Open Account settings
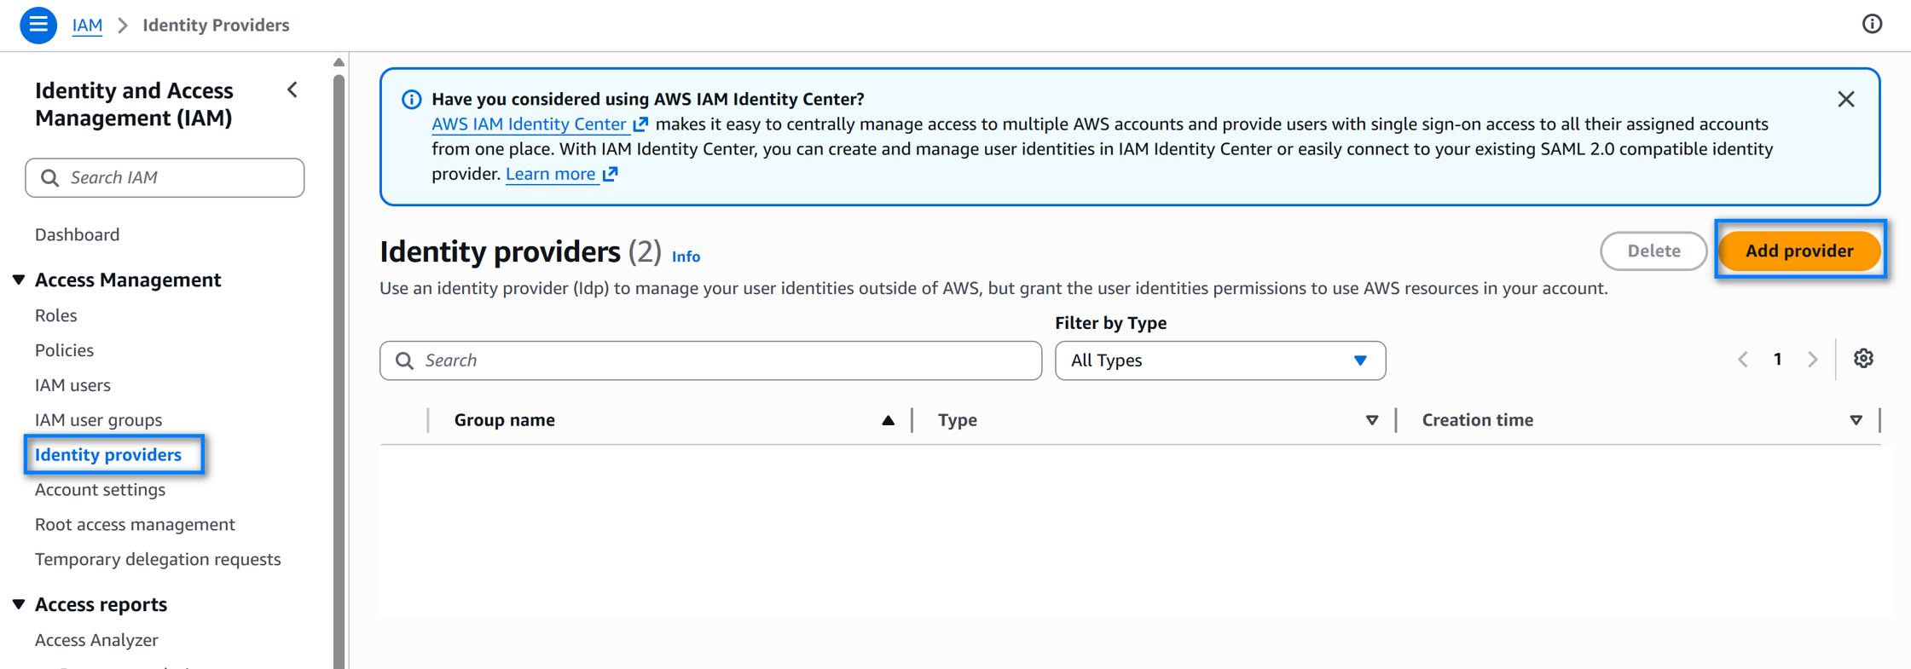This screenshot has height=669, width=1911. coord(100,490)
